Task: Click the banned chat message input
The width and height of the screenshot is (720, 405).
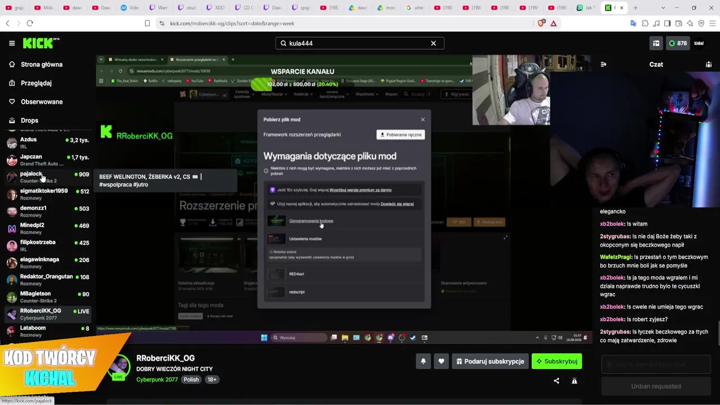Action: 656,364
